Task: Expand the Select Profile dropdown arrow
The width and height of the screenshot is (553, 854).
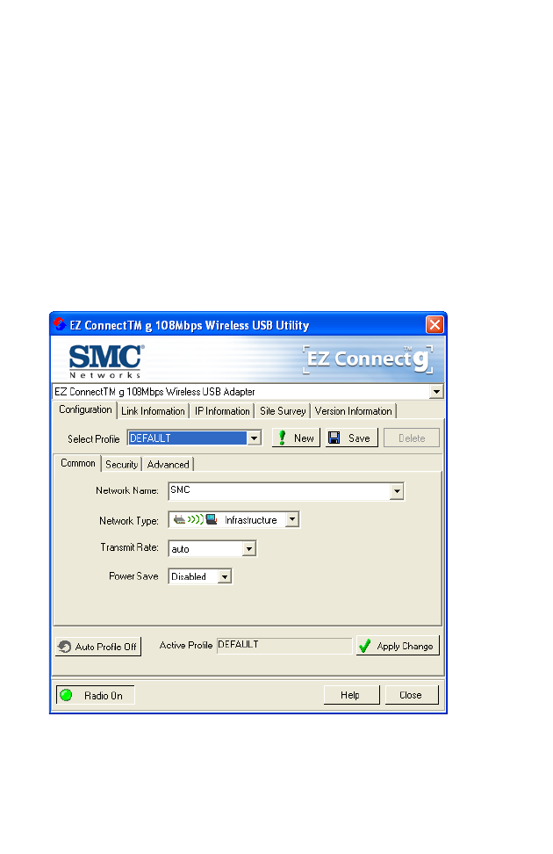Action: click(255, 438)
